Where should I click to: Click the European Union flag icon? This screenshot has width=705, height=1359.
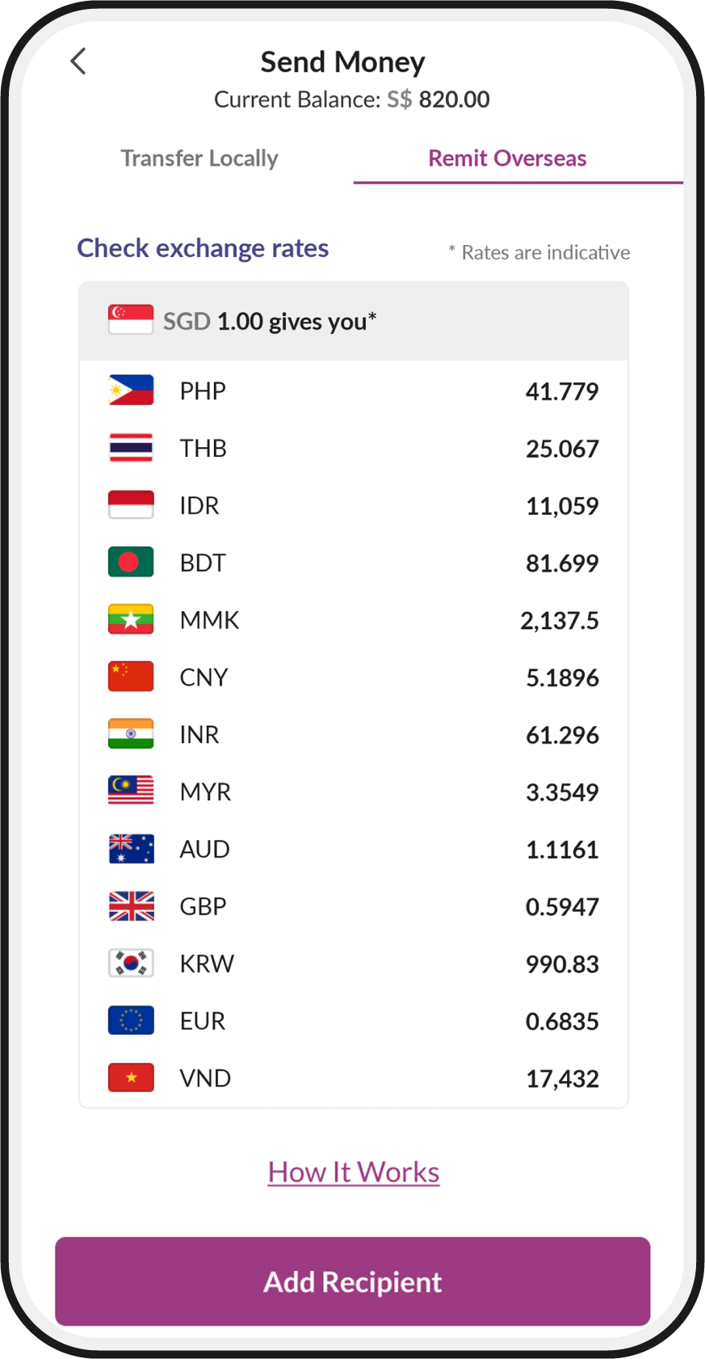point(131,1021)
